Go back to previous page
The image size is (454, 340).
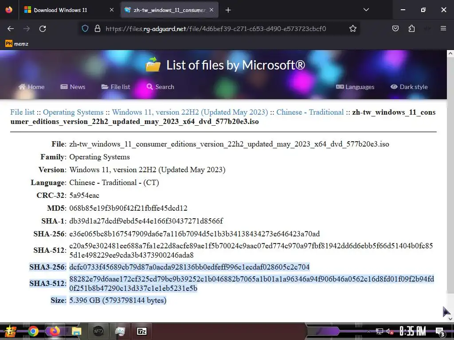[11, 29]
